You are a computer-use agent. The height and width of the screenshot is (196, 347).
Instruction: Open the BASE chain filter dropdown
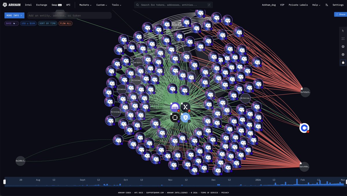(12, 23)
